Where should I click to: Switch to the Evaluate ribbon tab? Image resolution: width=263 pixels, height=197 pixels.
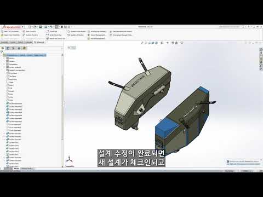28,42
